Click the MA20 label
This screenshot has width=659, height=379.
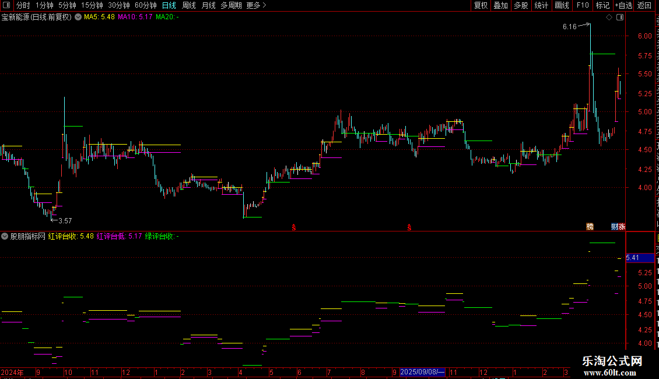pyautogui.click(x=167, y=17)
